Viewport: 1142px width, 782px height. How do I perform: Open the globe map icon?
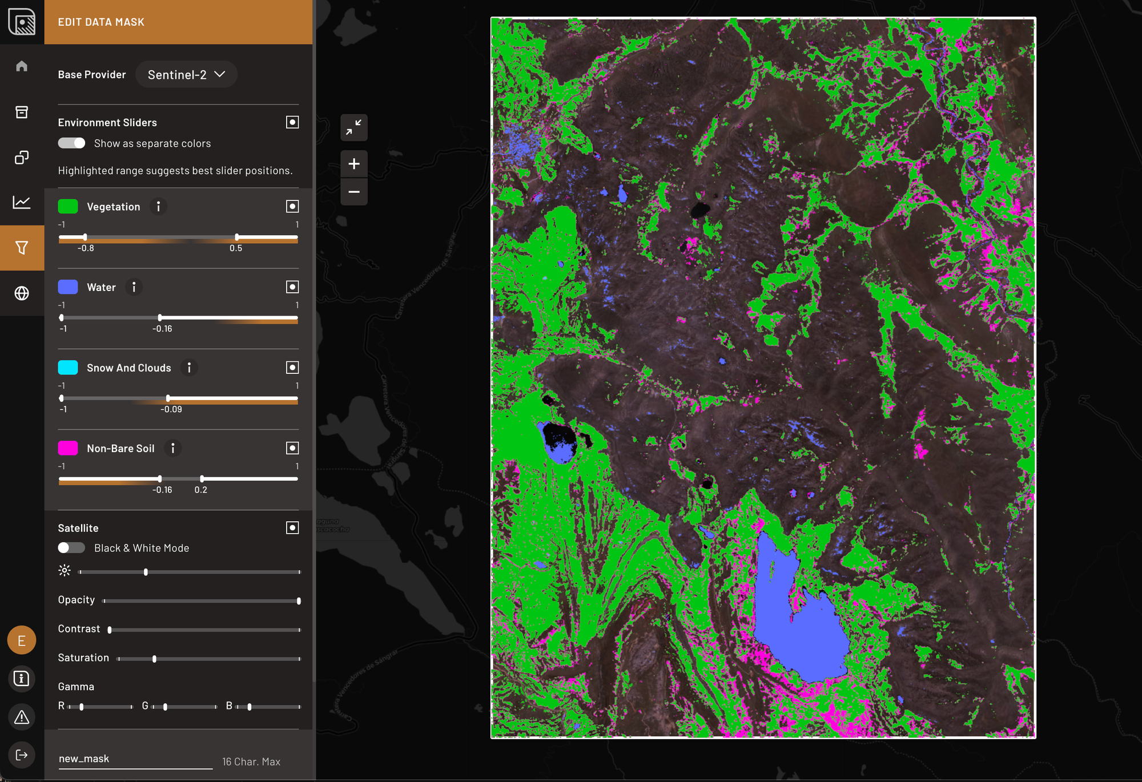22,293
